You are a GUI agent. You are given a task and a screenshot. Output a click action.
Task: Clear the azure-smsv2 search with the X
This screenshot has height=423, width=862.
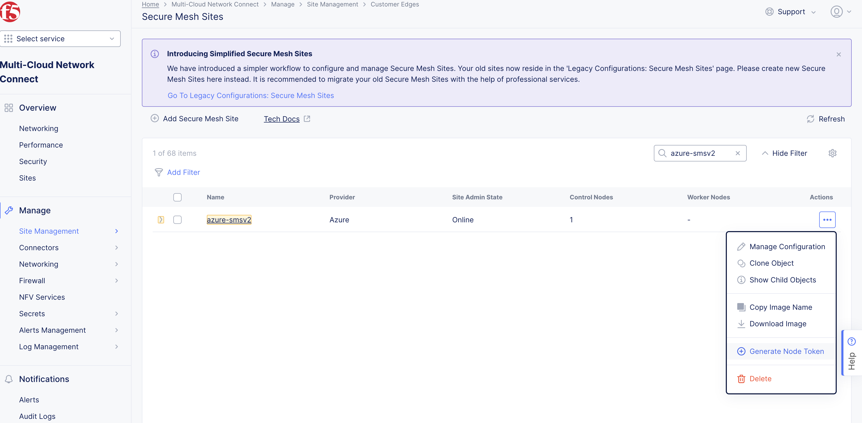737,153
